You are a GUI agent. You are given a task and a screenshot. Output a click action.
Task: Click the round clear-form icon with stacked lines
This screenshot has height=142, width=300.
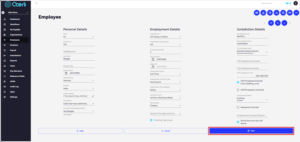click(271, 23)
